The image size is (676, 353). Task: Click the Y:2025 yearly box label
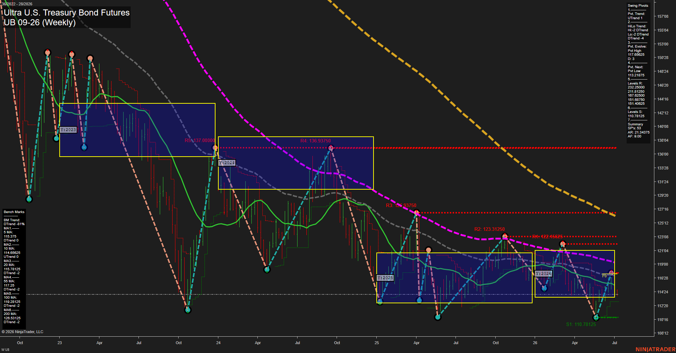(385, 278)
